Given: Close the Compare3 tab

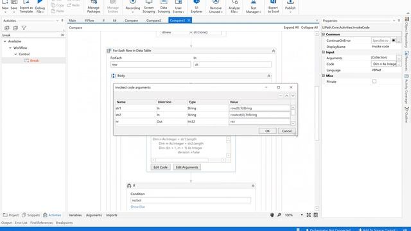Looking at the screenshot, I should tap(189, 21).
